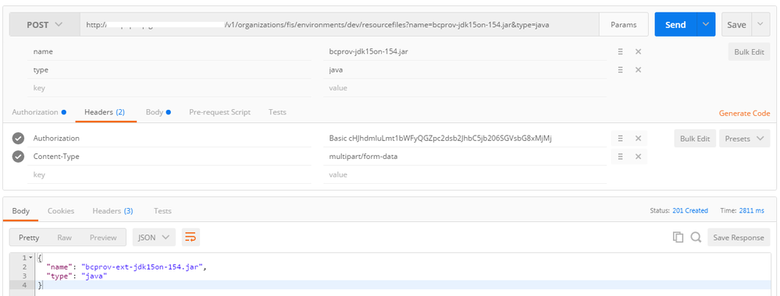Switch to the Authorization tab

39,112
